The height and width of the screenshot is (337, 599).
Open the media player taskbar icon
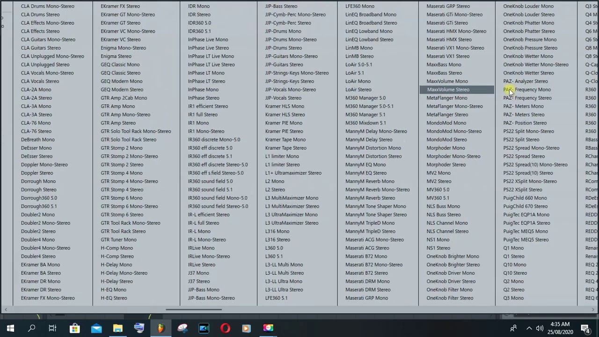tap(246, 328)
